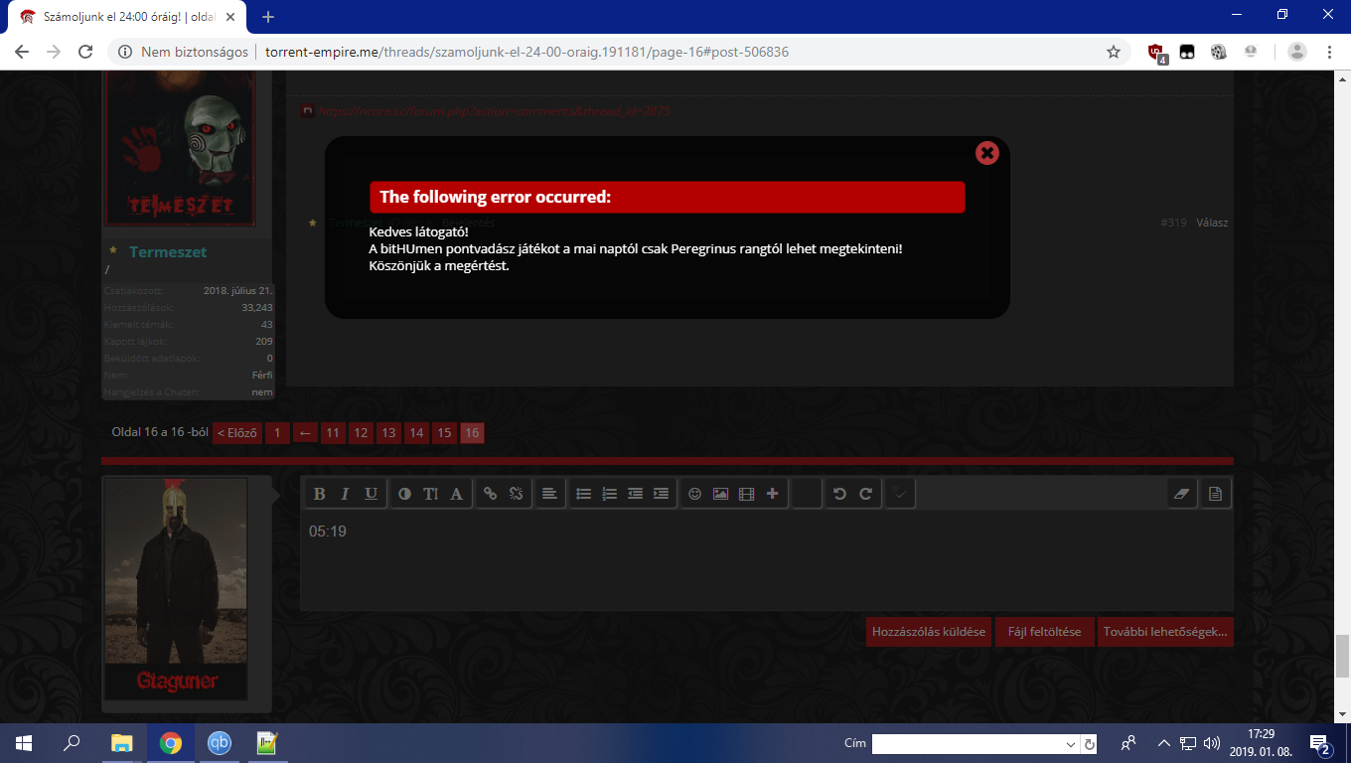This screenshot has height=763, width=1351.
Task: Click the eraser remove formatting icon
Action: [x=1181, y=494]
